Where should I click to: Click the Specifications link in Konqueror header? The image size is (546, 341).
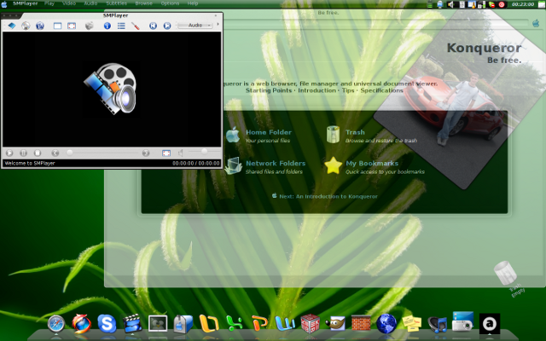pyautogui.click(x=381, y=90)
